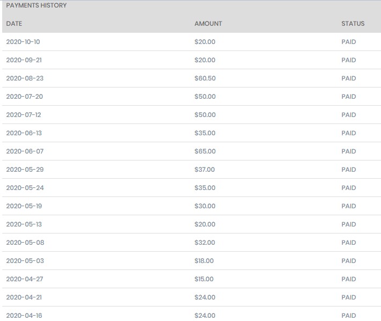The width and height of the screenshot is (381, 321).
Task: Select the 2020-06-13 date entry
Action: 24,133
